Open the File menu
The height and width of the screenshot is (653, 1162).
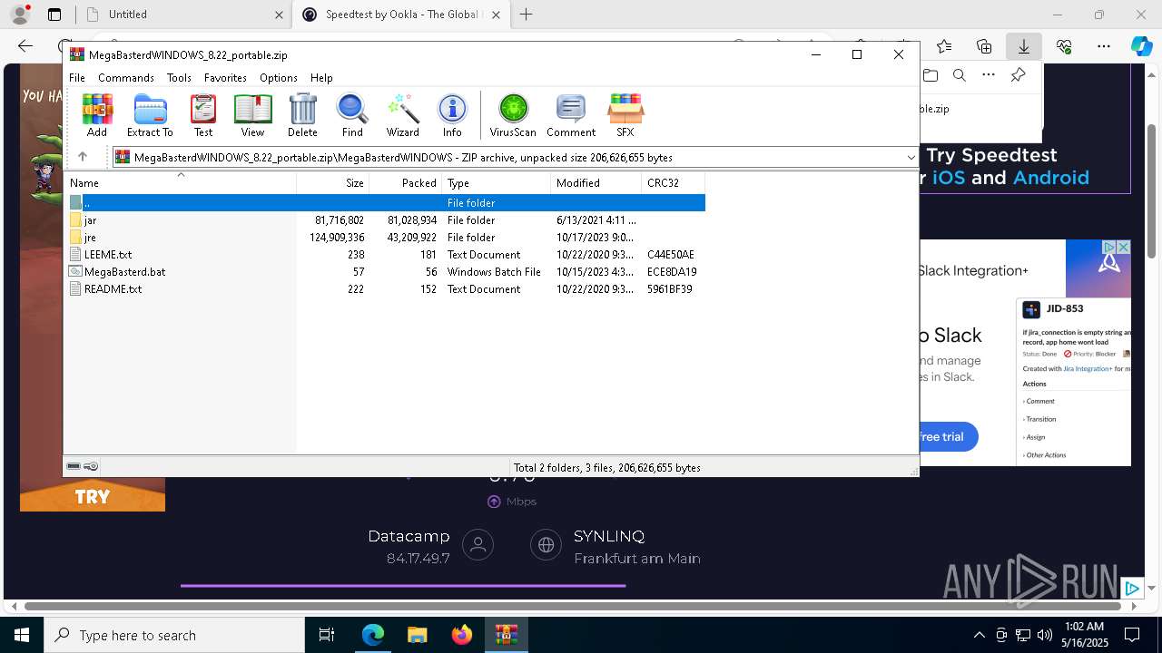77,78
